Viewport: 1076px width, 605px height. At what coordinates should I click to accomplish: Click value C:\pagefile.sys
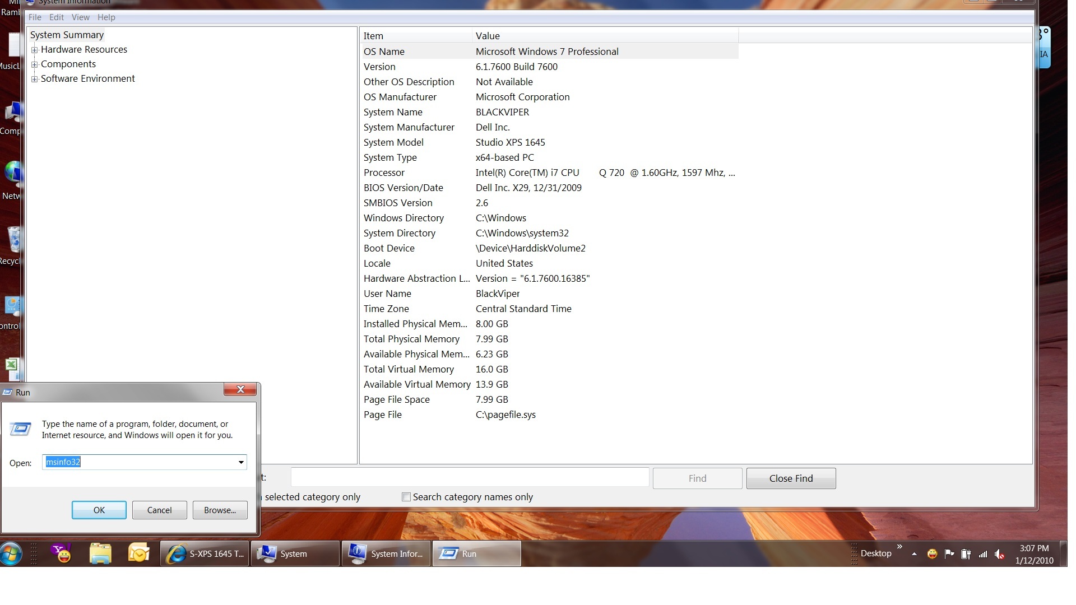tap(505, 415)
